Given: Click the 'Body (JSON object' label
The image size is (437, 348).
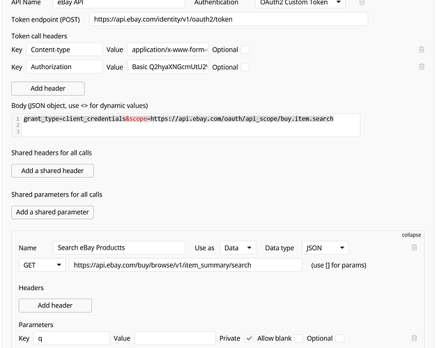Looking at the screenshot, I should (79, 106).
